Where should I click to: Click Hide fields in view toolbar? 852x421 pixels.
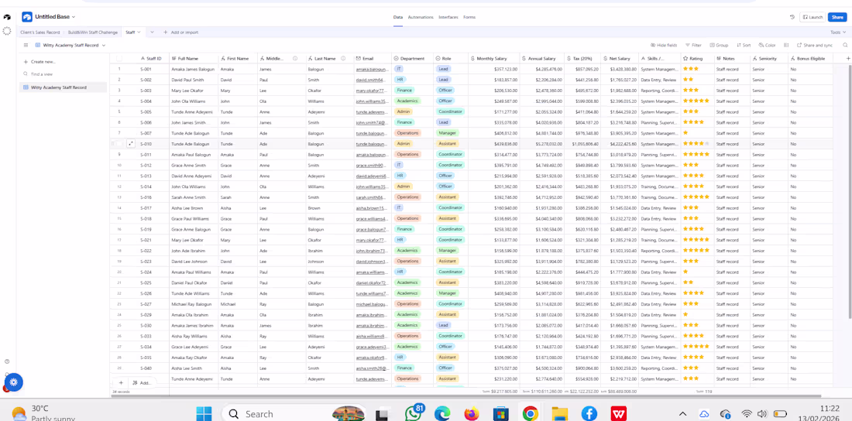pos(664,45)
